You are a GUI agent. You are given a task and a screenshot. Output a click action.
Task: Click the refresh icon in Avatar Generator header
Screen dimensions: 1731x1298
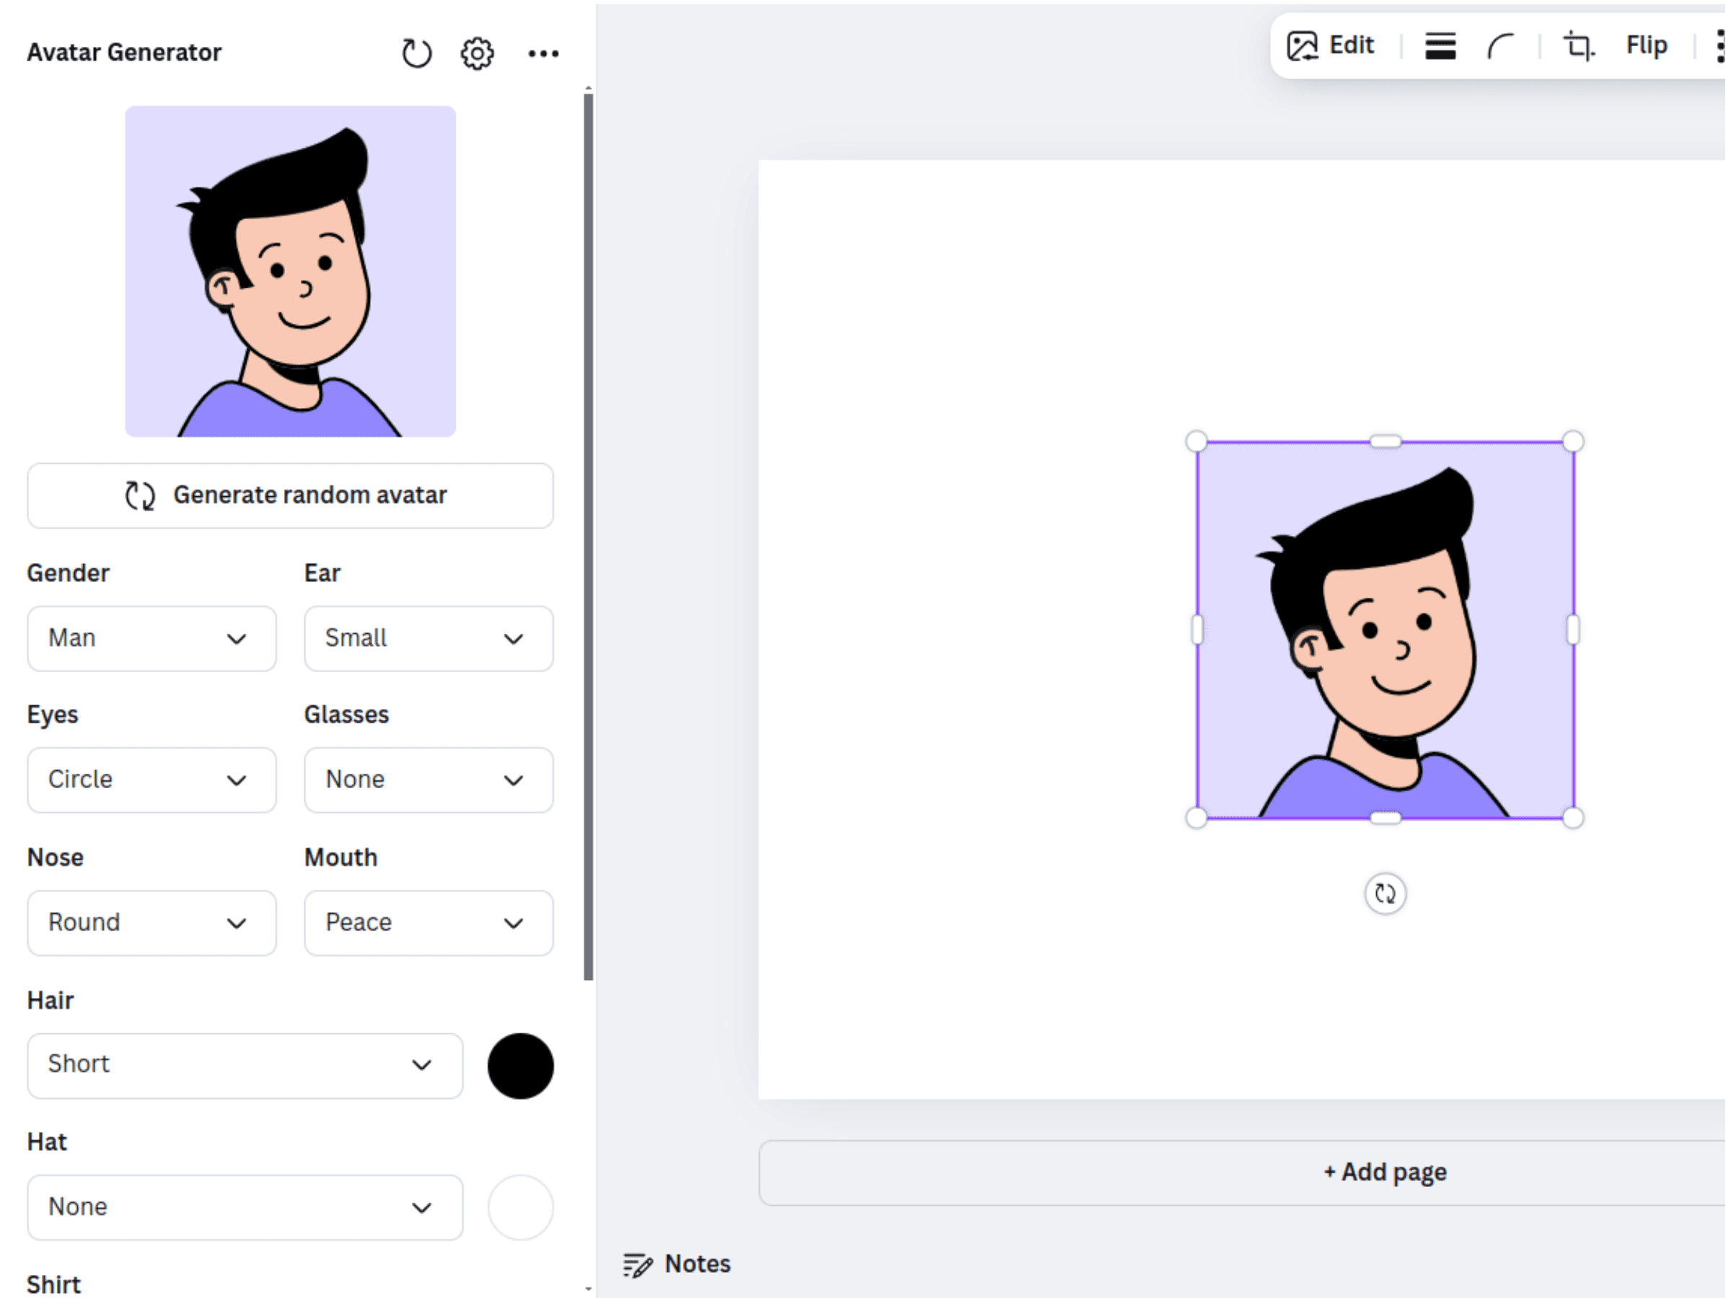416,53
